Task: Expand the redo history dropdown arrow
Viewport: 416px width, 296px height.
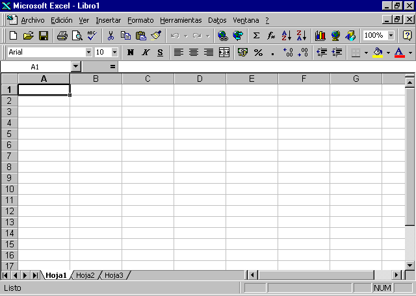Action: click(208, 36)
